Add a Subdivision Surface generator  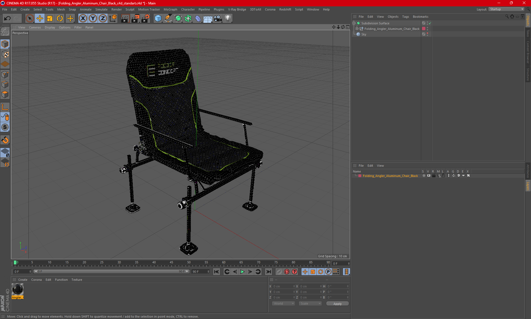point(178,19)
